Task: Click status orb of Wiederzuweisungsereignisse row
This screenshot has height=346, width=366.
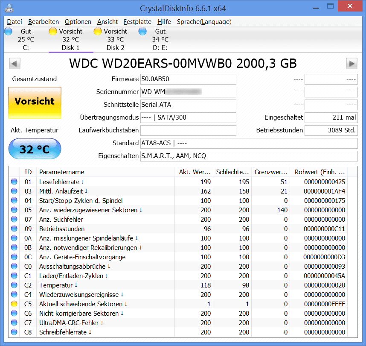Action: (x=14, y=294)
